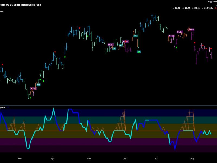Click the first red dot in early August
The image size is (217, 163).
pos(195,43)
